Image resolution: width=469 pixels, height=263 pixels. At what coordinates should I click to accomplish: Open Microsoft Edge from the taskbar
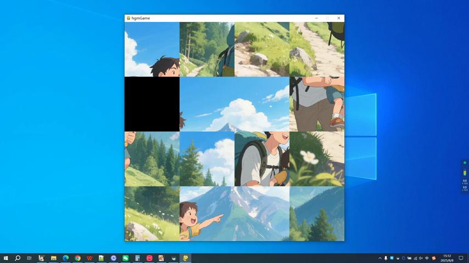pyautogui.click(x=66, y=258)
